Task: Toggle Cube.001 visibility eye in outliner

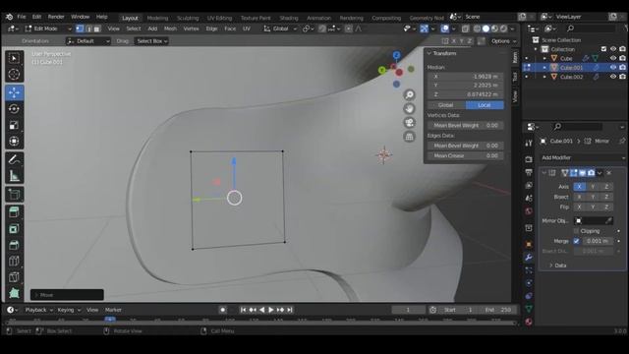Action: point(613,68)
